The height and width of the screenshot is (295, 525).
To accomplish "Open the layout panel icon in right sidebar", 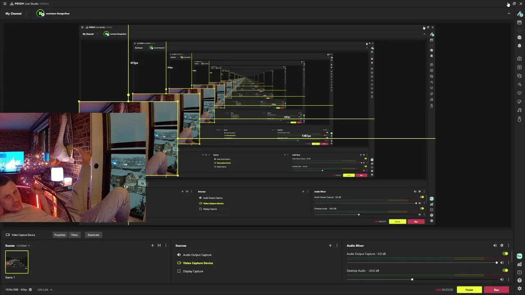I will [x=519, y=23].
